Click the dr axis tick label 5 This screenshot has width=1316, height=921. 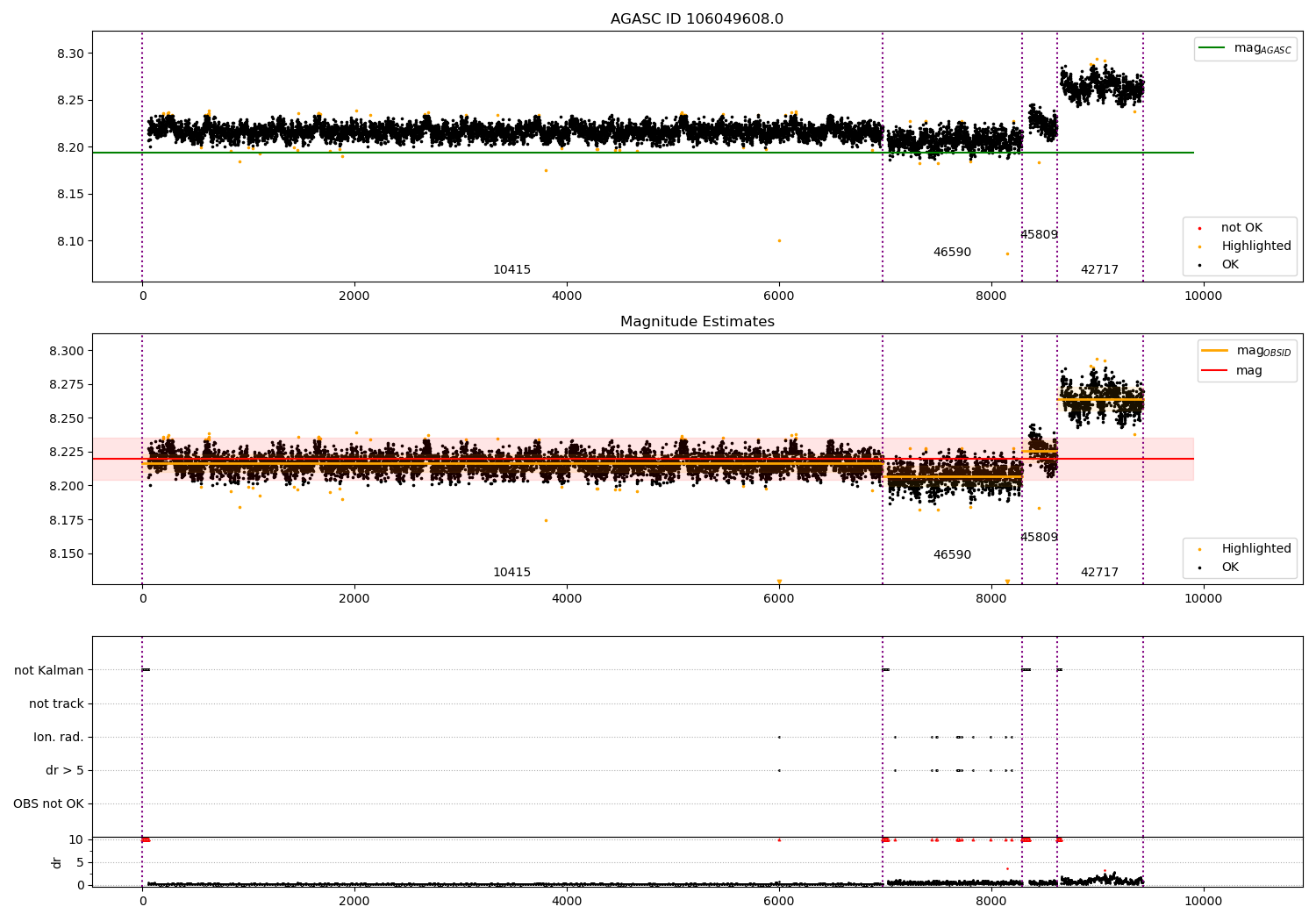point(80,863)
